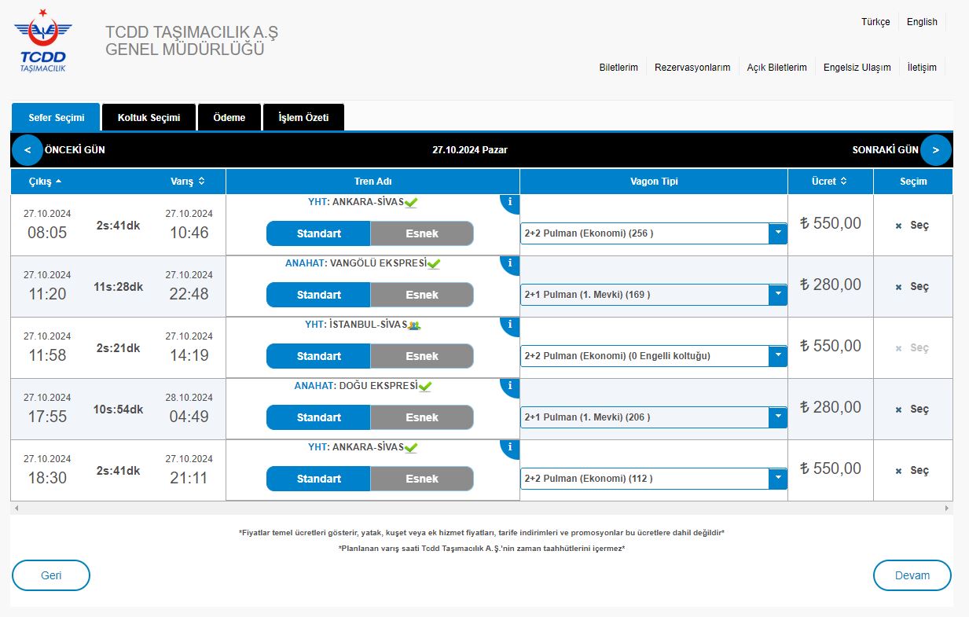Go to next day with right arrow
The height and width of the screenshot is (617, 969).
935,149
